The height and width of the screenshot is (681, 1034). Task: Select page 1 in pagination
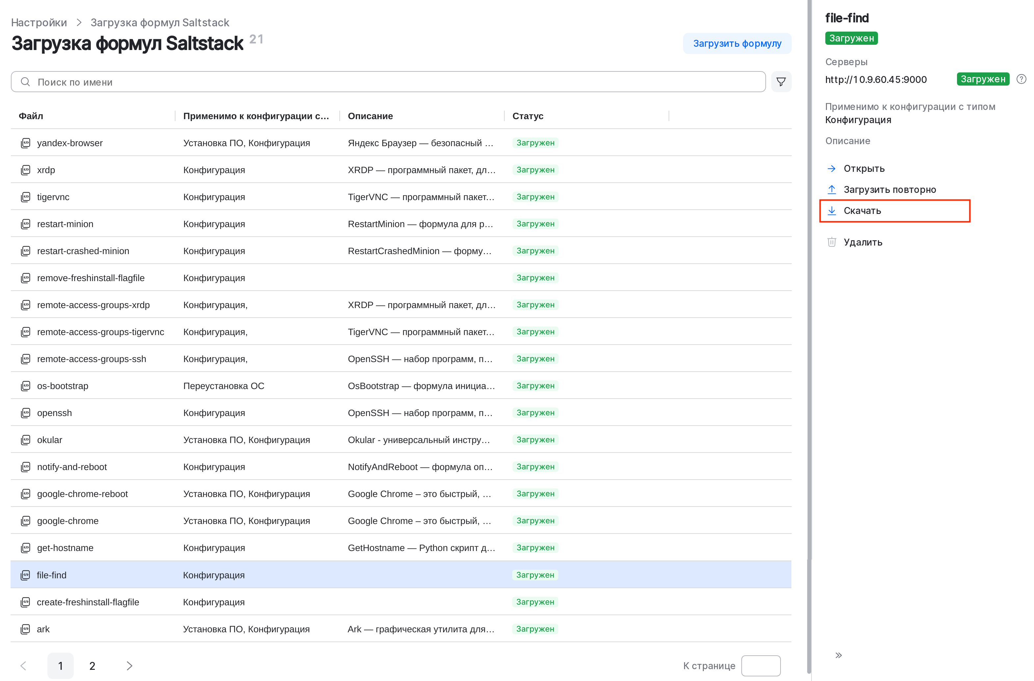point(60,665)
